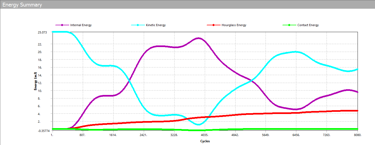Click the 3228. cycles axis tick label

(174, 135)
